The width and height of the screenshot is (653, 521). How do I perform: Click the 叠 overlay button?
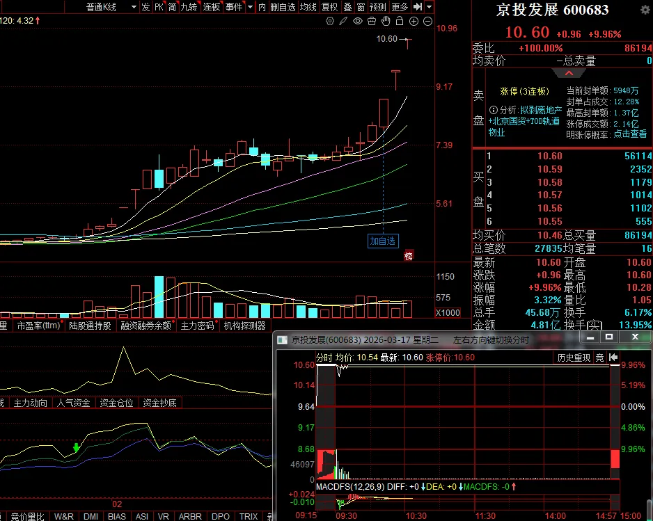(x=348, y=7)
